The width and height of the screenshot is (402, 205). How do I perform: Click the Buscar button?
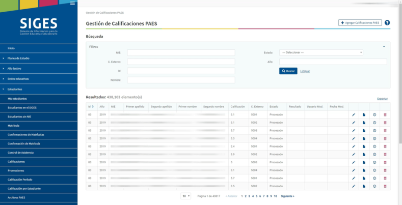pos(288,71)
